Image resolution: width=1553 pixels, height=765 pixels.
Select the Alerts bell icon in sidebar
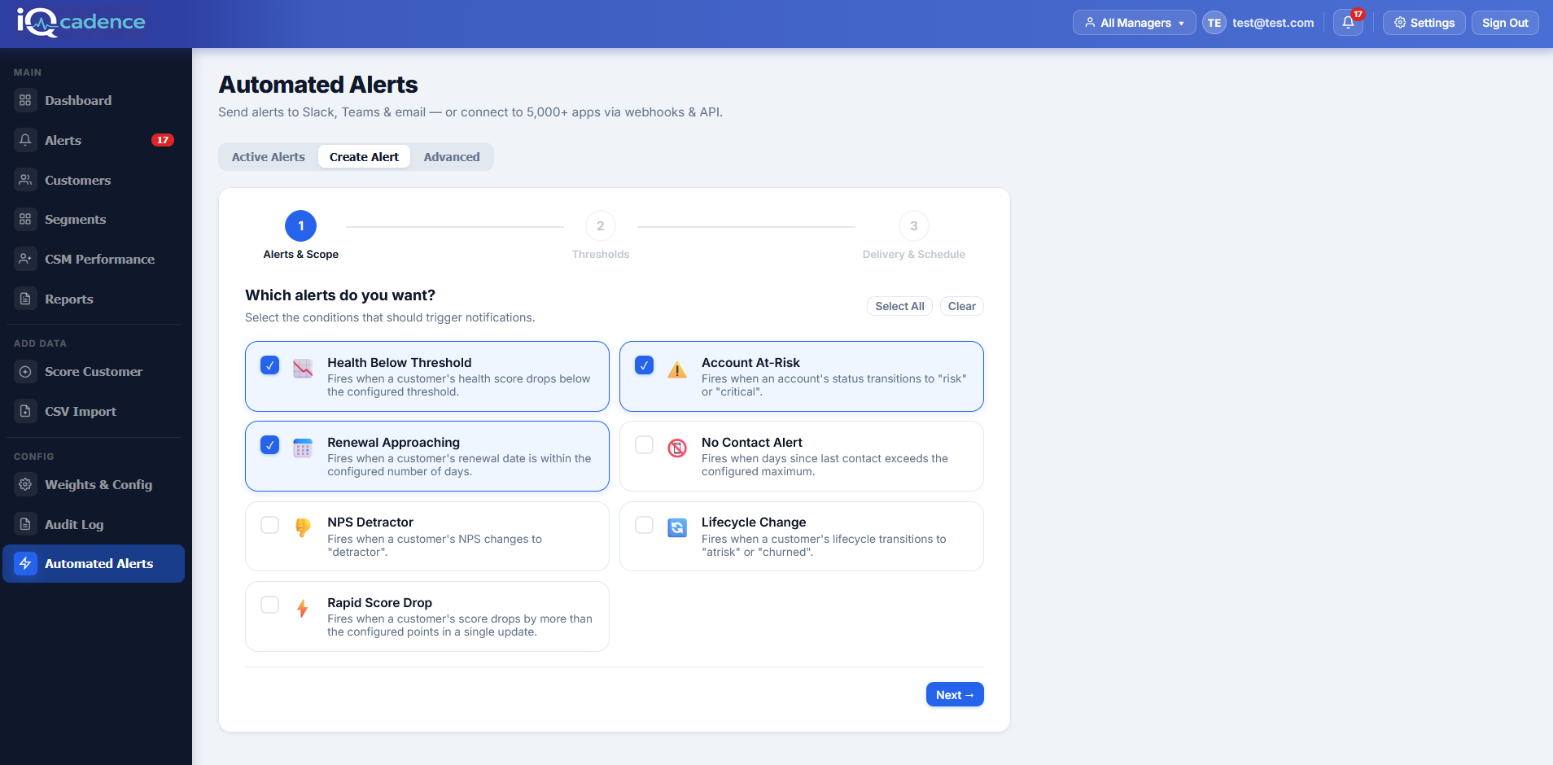point(24,139)
